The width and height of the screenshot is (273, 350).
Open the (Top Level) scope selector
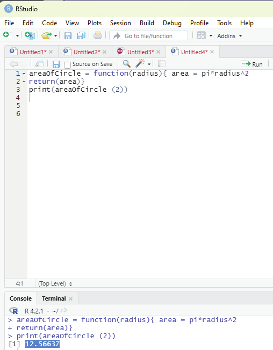[x=55, y=284]
